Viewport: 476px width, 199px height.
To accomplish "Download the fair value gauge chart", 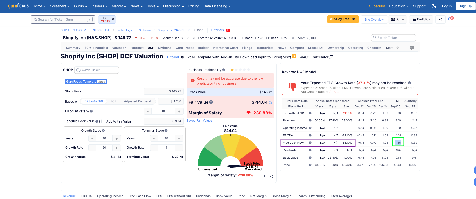I will (x=264, y=176).
